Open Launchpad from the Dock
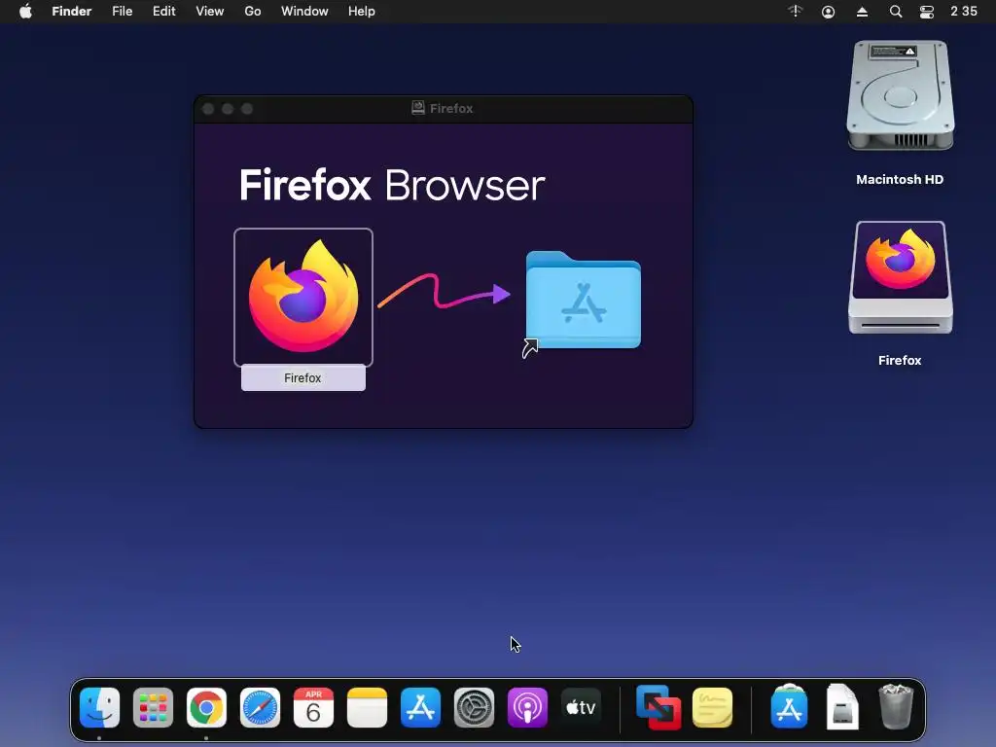The image size is (996, 747). (153, 707)
